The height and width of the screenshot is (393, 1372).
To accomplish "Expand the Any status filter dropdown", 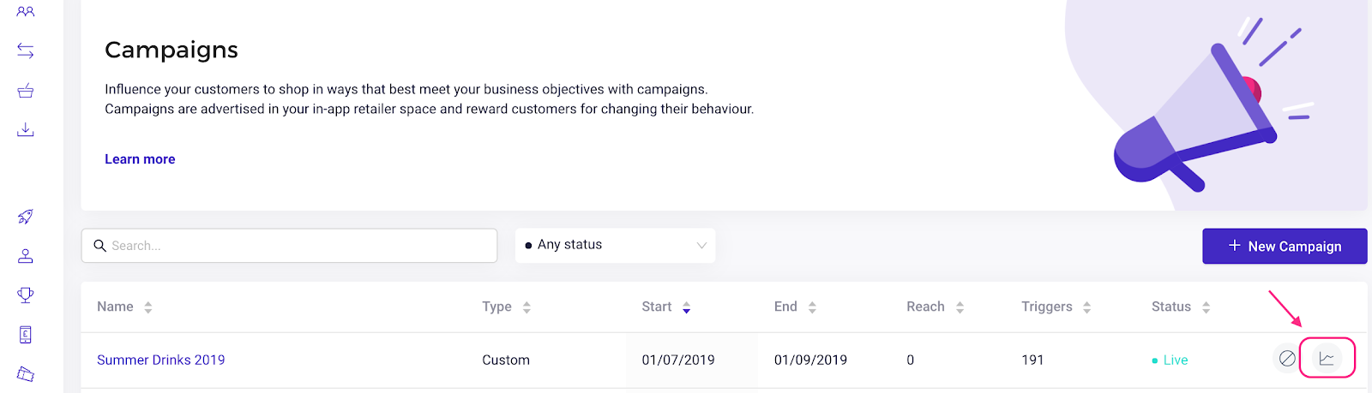I will pos(616,245).
